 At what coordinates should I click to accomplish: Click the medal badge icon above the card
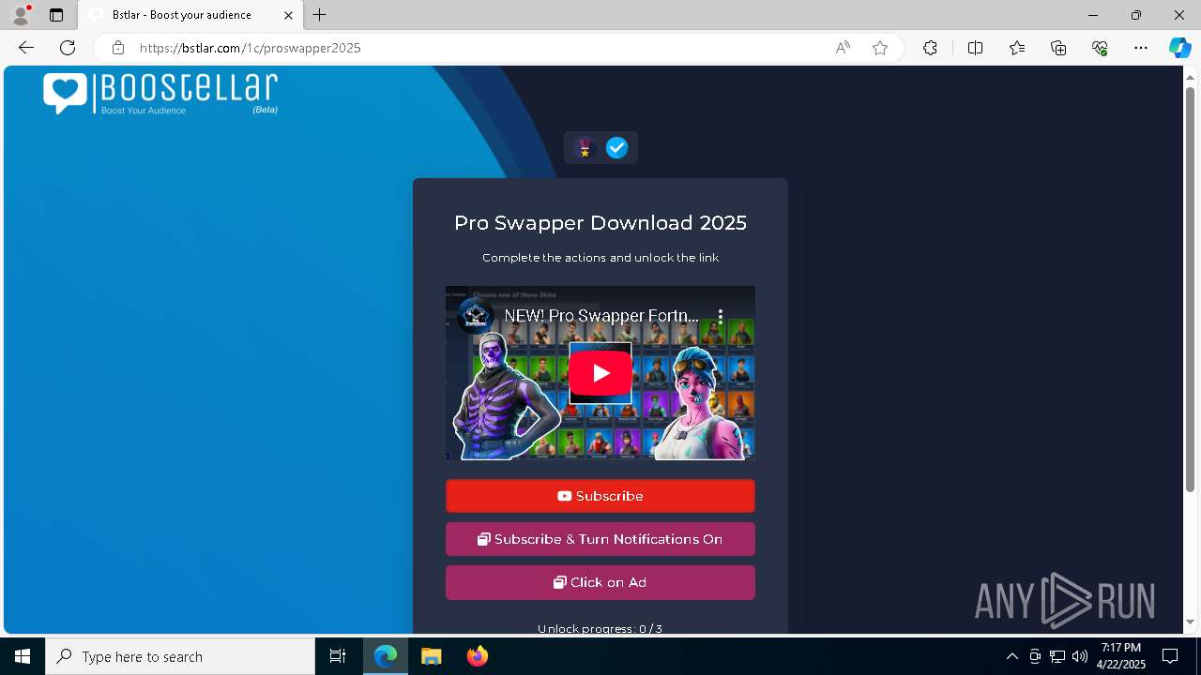pyautogui.click(x=585, y=148)
